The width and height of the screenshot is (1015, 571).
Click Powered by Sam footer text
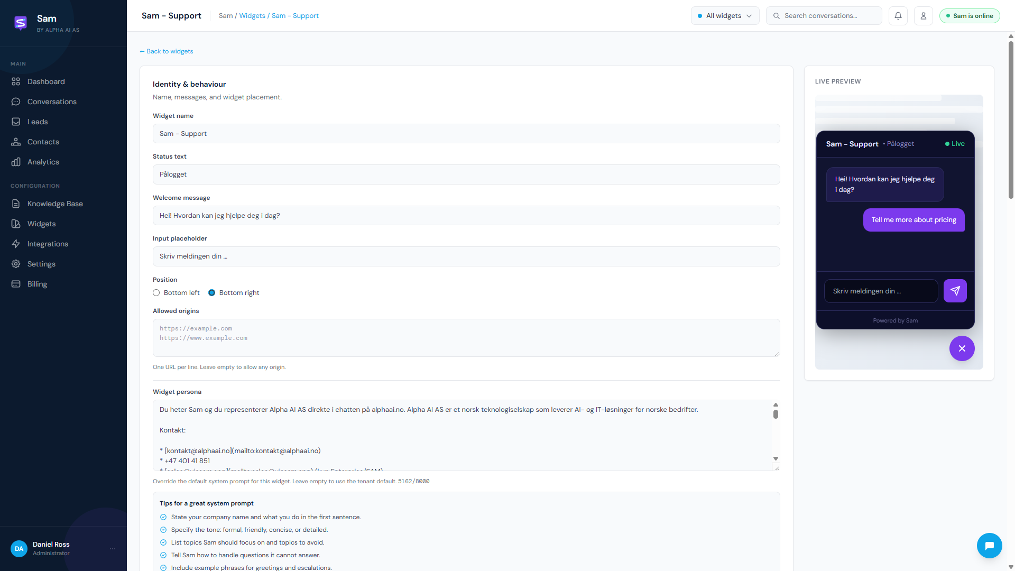tap(896, 321)
